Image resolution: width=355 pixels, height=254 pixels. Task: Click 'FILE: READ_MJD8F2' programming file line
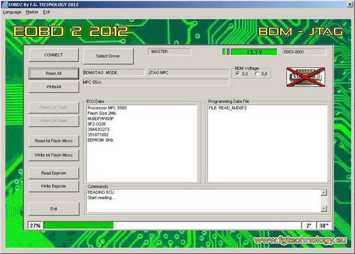[228, 108]
